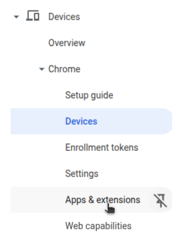Toggle pin state of Apps & extensions
This screenshot has height=246, width=188.
tap(160, 200)
